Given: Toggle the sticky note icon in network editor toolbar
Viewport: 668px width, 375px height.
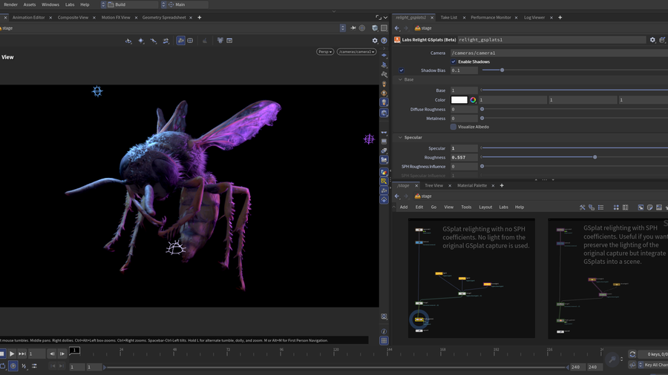Looking at the screenshot, I should (649, 208).
